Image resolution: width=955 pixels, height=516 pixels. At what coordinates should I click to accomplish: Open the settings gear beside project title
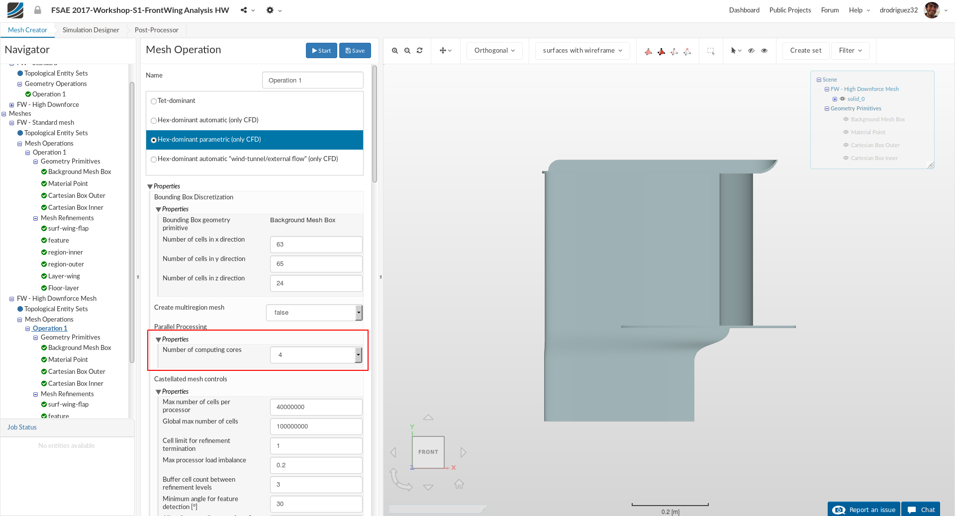click(270, 10)
